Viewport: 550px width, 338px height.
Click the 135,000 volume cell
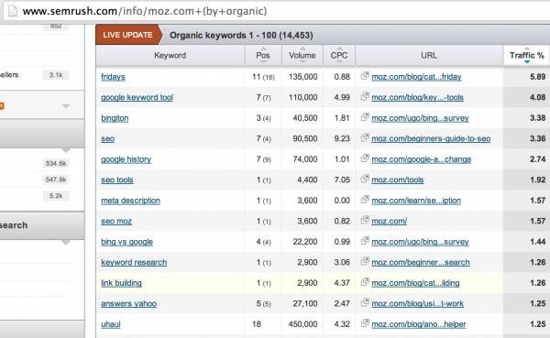(303, 77)
